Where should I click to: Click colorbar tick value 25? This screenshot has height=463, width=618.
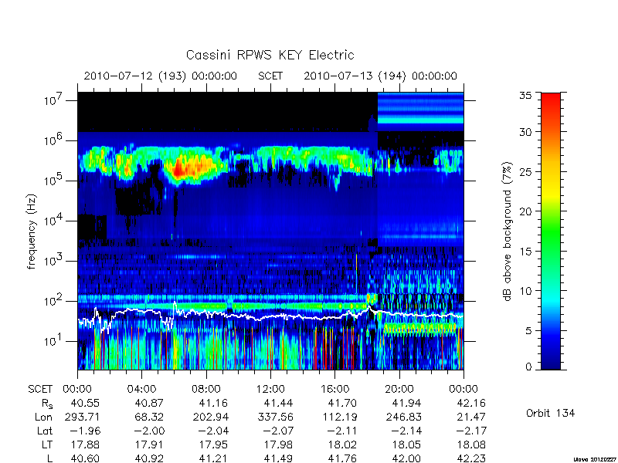526,172
